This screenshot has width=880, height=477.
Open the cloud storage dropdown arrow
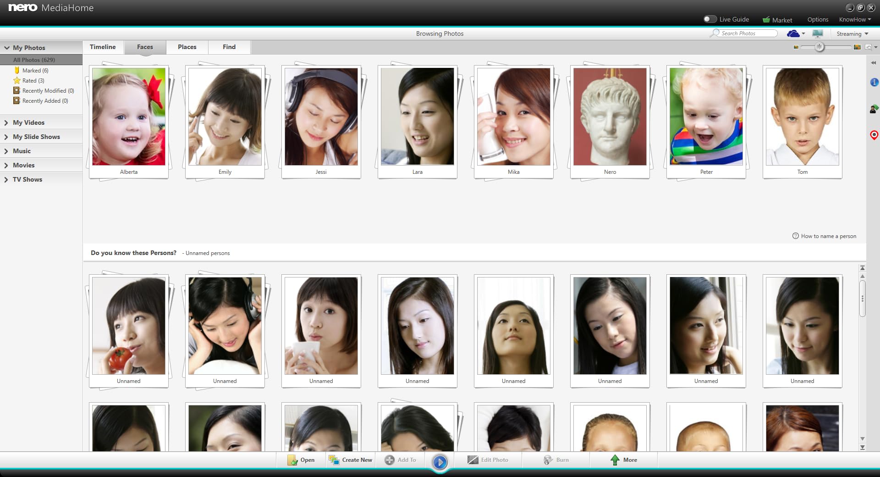(x=803, y=34)
